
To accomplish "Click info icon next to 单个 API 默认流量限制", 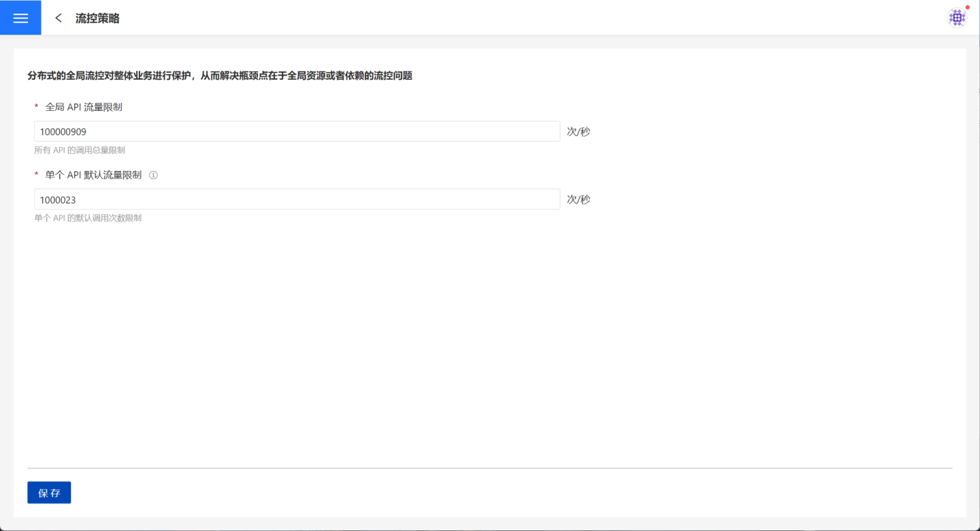I will pos(153,175).
